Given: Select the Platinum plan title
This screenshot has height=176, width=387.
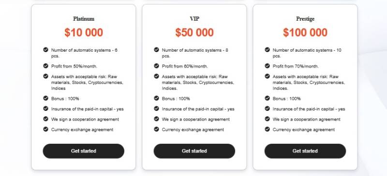Looking at the screenshot, I should pyautogui.click(x=84, y=19).
